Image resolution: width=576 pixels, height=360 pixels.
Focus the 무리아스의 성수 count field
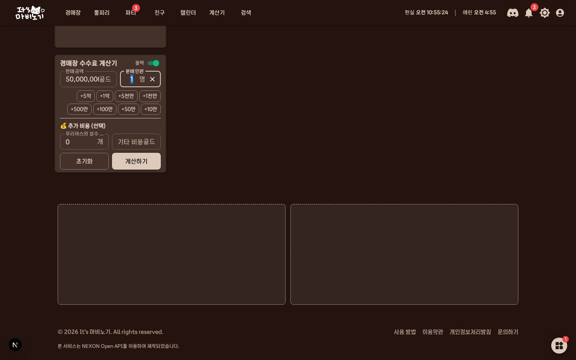[84, 142]
